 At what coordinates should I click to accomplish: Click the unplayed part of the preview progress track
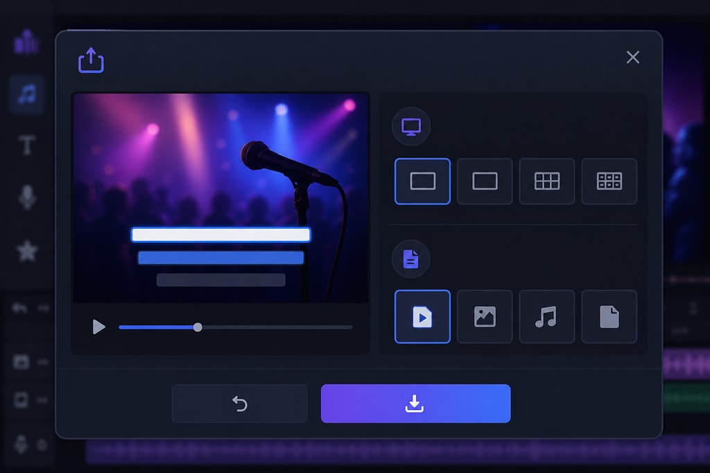tap(277, 327)
